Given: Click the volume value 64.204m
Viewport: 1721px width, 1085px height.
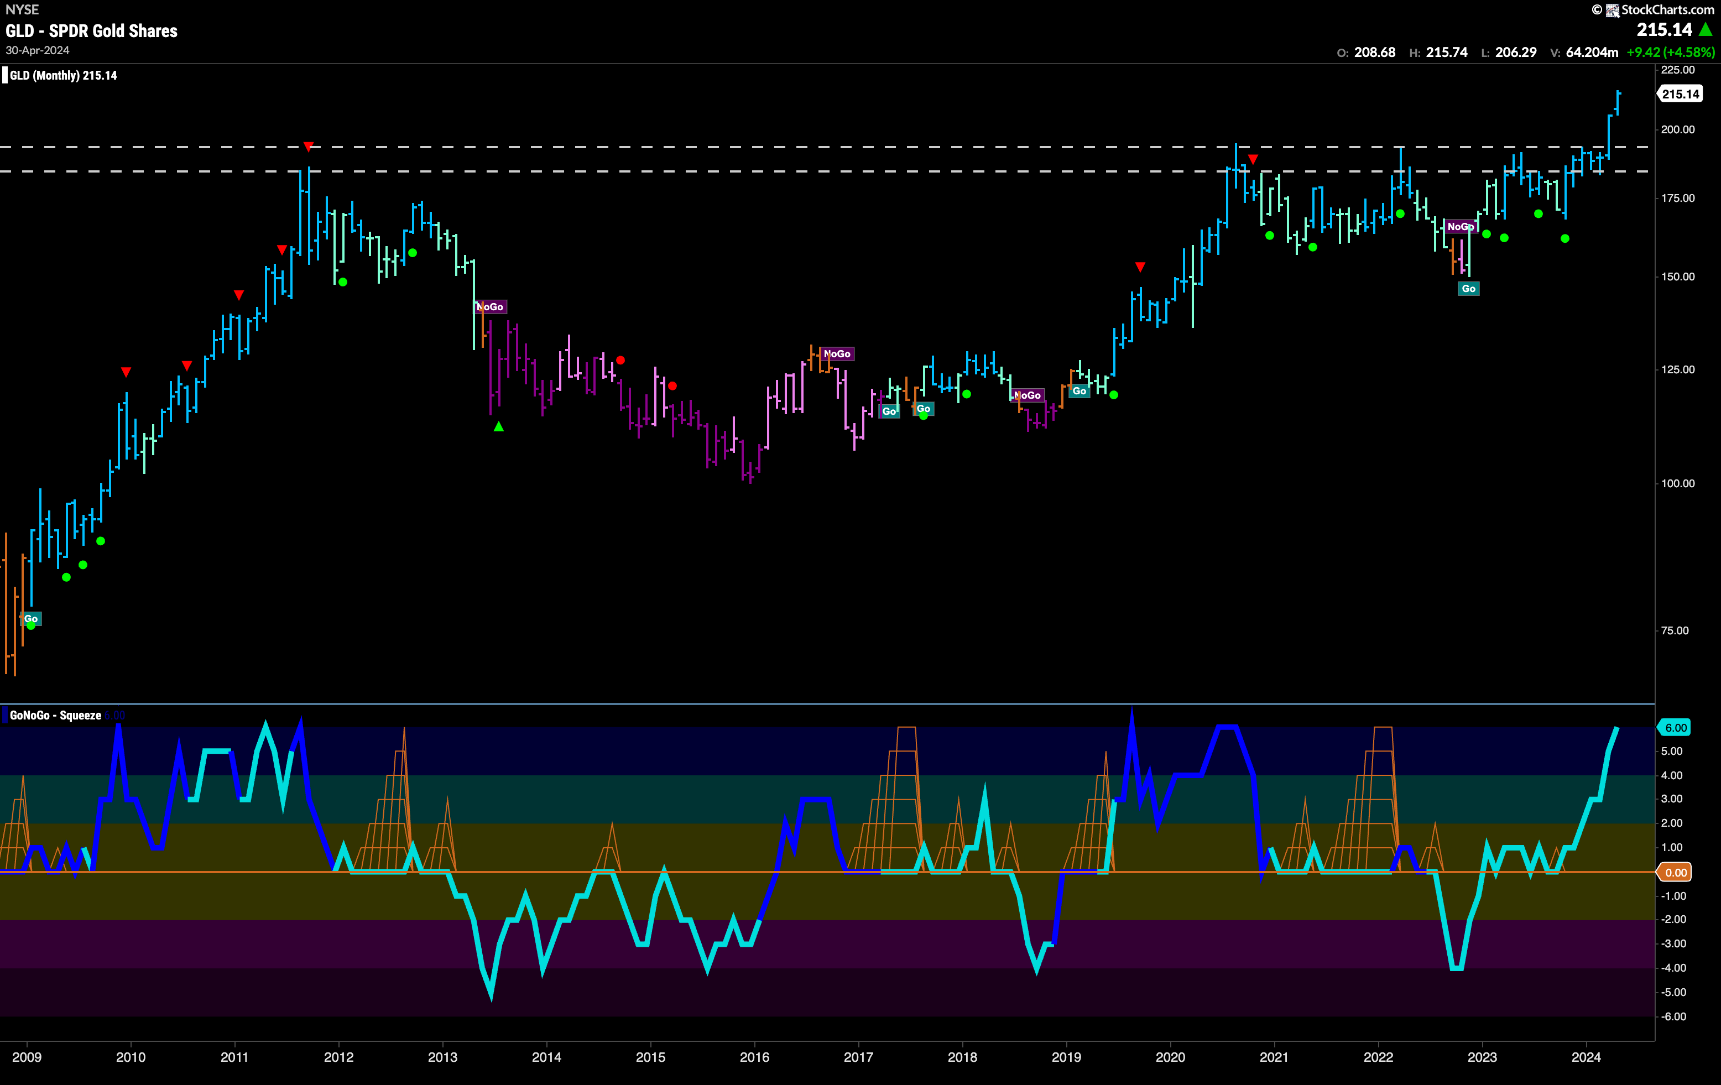Looking at the screenshot, I should tap(1592, 52).
